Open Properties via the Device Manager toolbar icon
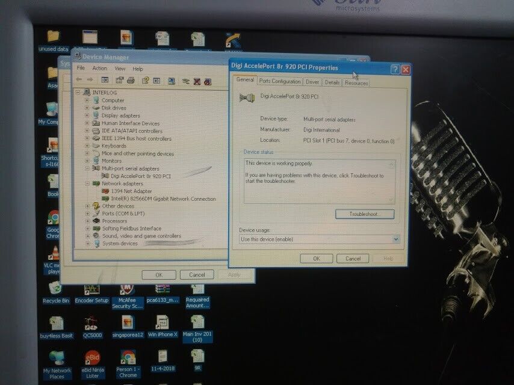 click(120, 80)
